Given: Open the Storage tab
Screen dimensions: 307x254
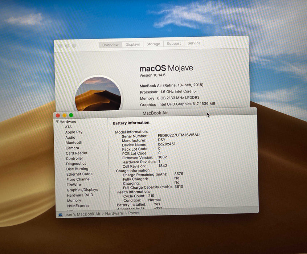Looking at the screenshot, I should pos(153,44).
